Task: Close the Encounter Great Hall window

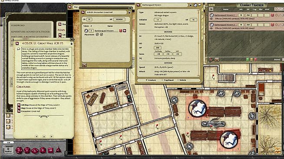Action: tap(130, 8)
